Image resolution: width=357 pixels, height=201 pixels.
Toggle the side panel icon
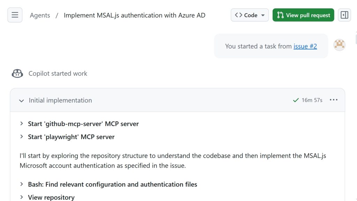point(344,15)
